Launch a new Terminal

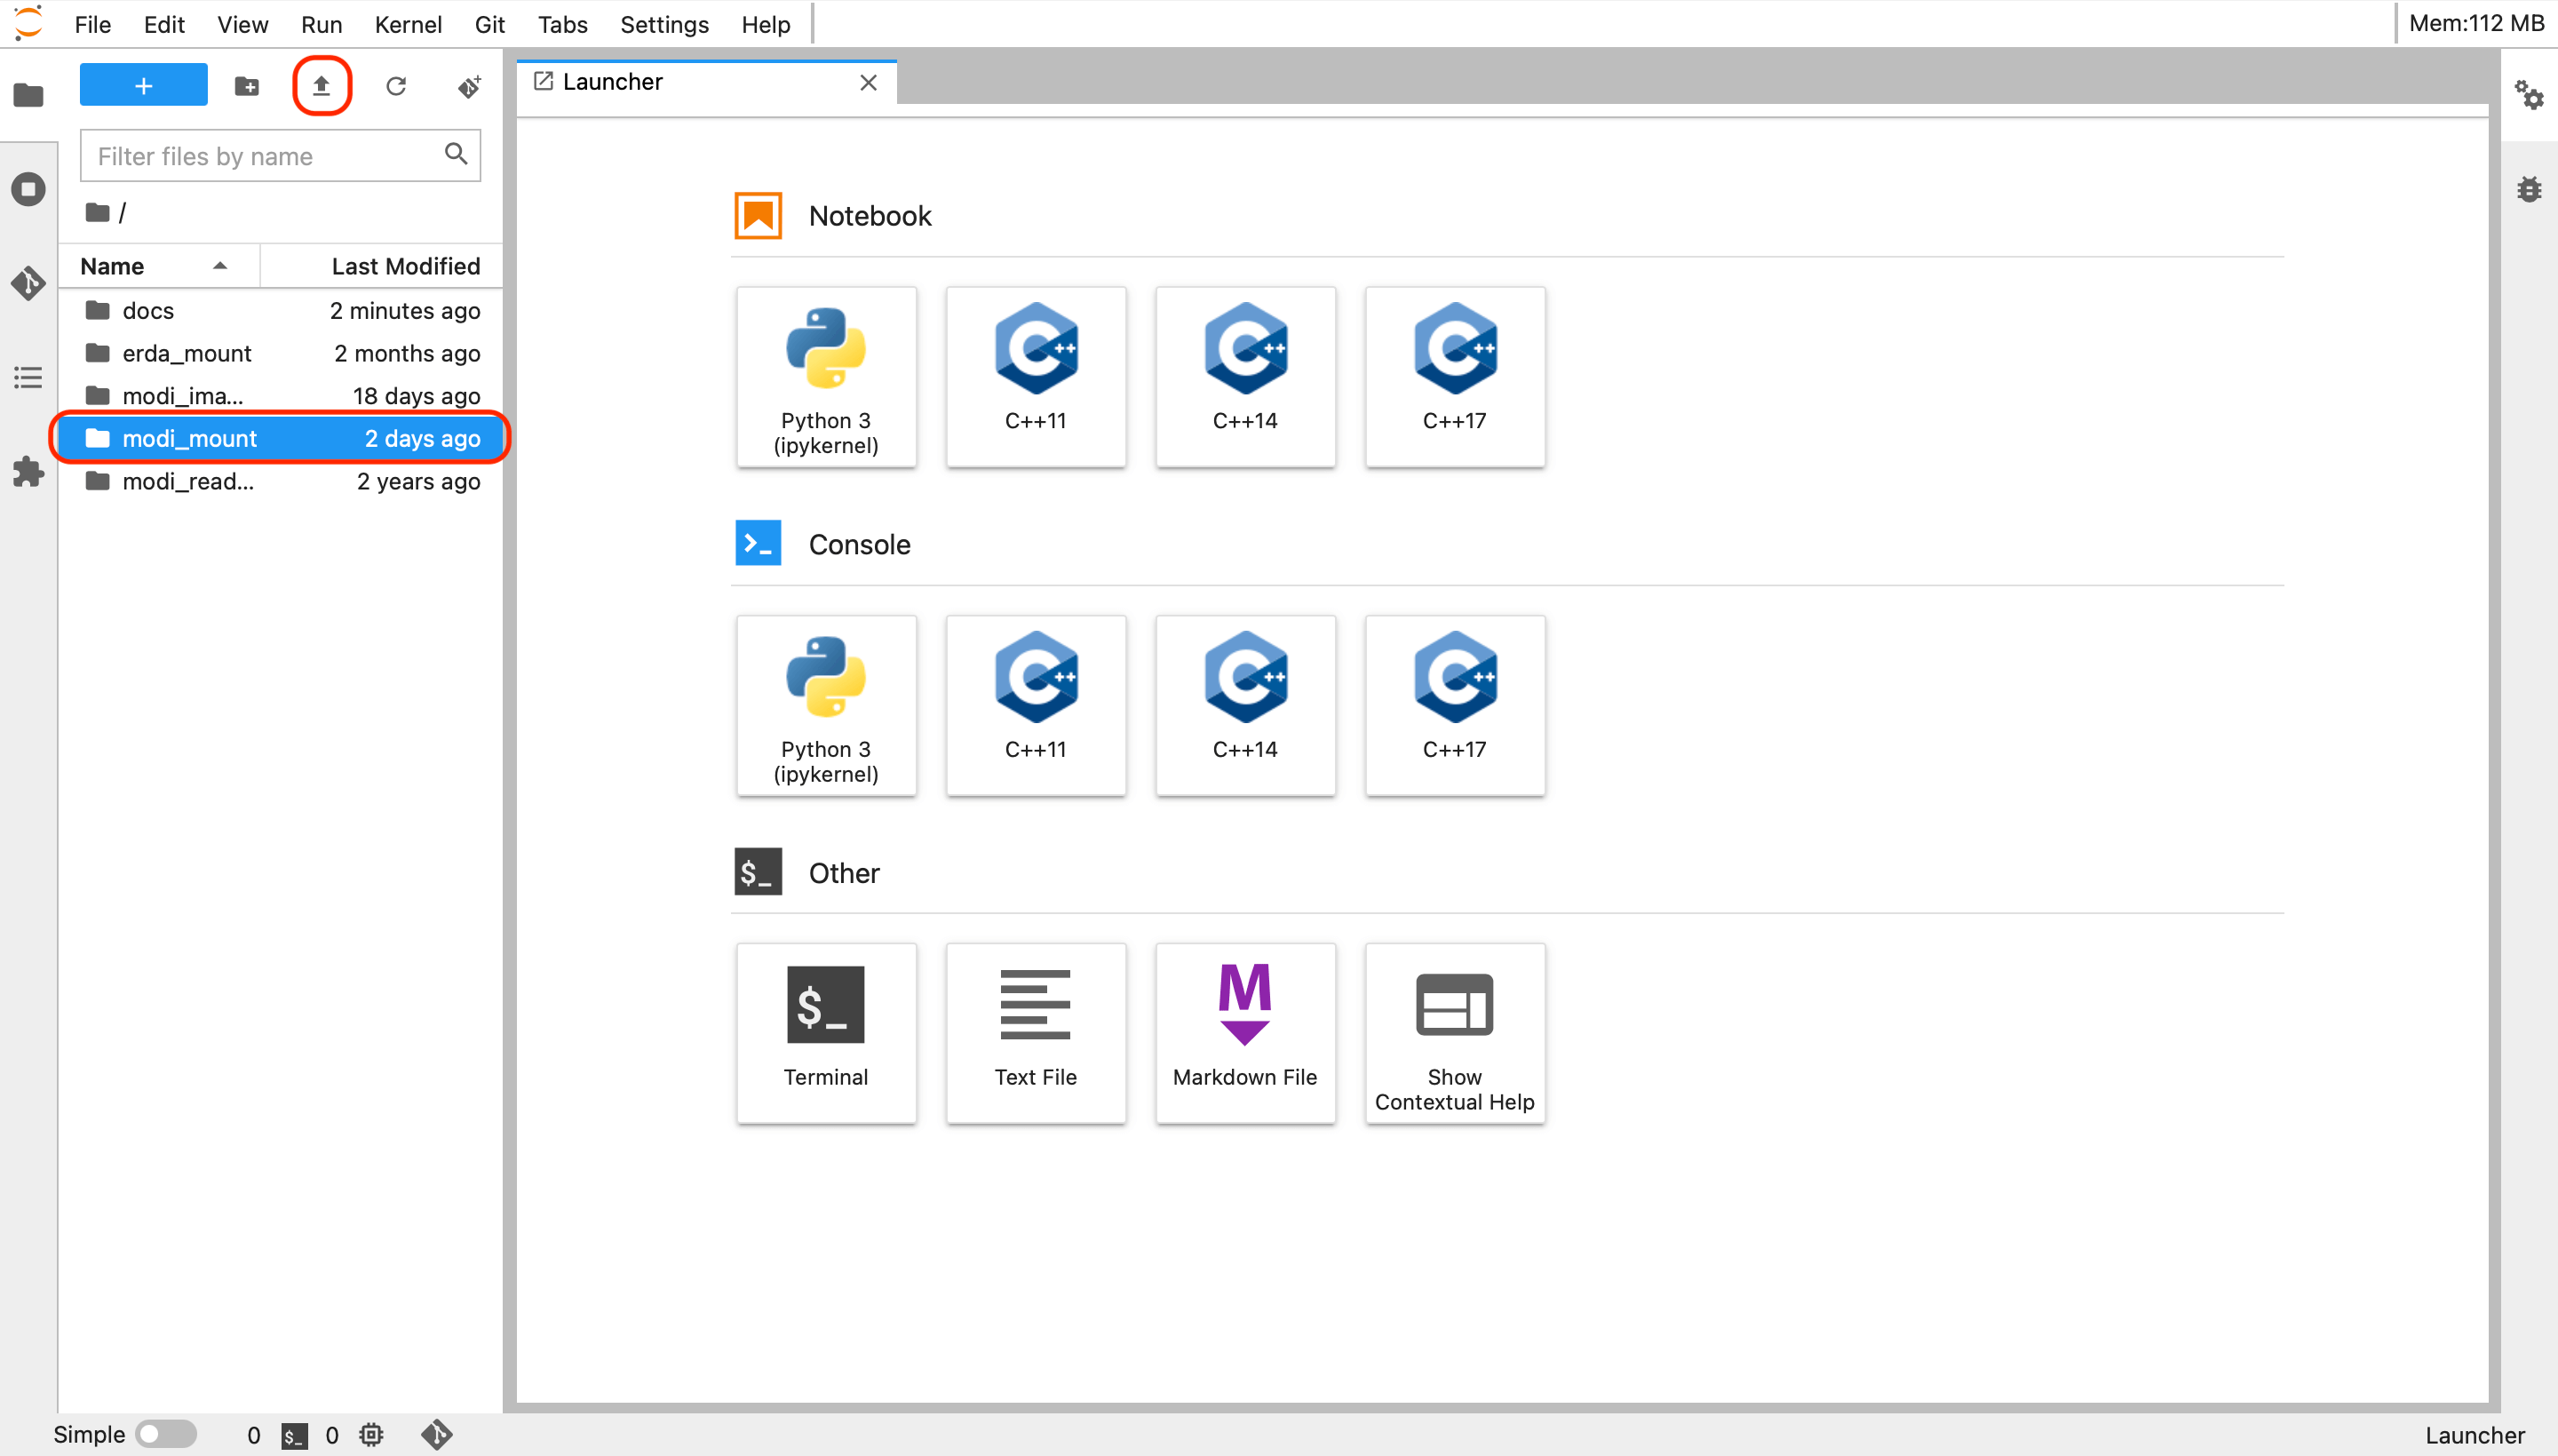[826, 1032]
